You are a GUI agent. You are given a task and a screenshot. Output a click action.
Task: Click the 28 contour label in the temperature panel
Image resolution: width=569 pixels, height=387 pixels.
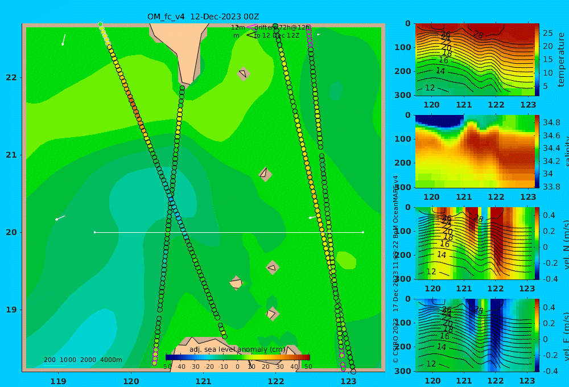[x=479, y=35]
